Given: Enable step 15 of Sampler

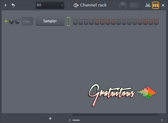Looking at the screenshot, I should click(x=151, y=21).
